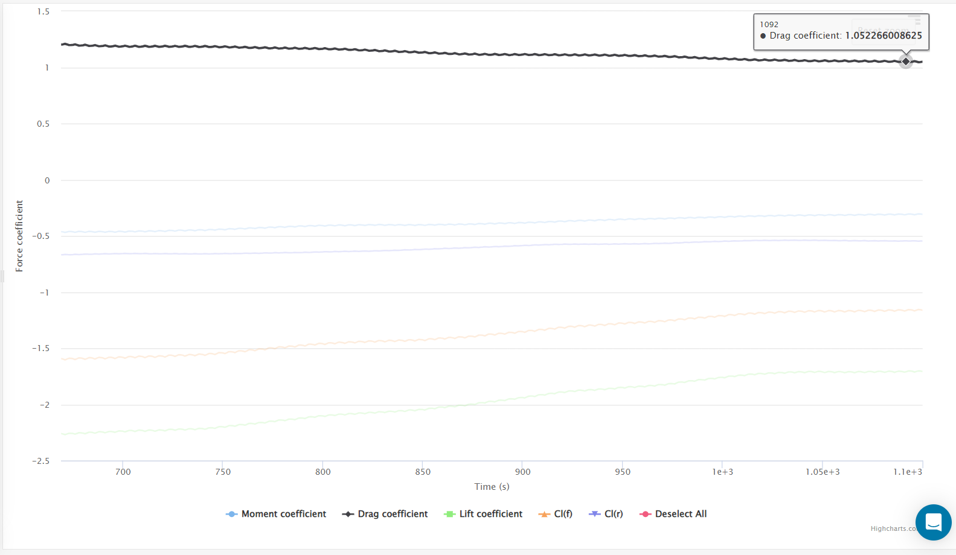Click the 1.5 label on force axis
This screenshot has height=555, width=956.
[x=43, y=11]
